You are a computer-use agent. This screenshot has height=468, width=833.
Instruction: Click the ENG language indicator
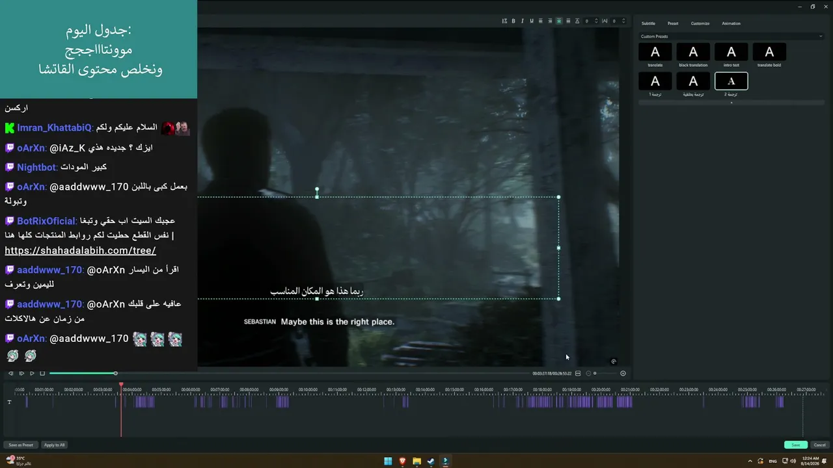(x=773, y=461)
